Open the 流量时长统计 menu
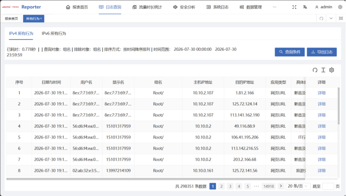The width and height of the screenshot is (346, 196). pos(147,7)
